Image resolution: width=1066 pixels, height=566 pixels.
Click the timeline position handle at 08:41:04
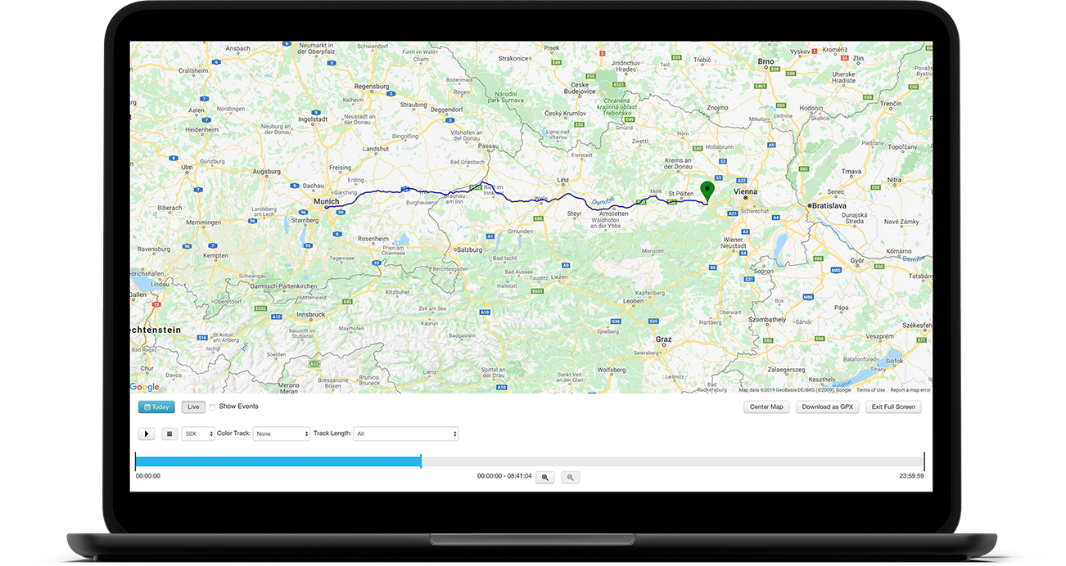coord(421,461)
